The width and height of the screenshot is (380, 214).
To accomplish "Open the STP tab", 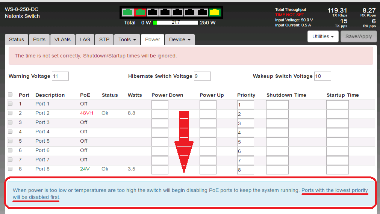I will click(x=104, y=39).
